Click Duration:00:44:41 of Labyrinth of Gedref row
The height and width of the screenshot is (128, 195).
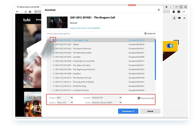point(137,82)
